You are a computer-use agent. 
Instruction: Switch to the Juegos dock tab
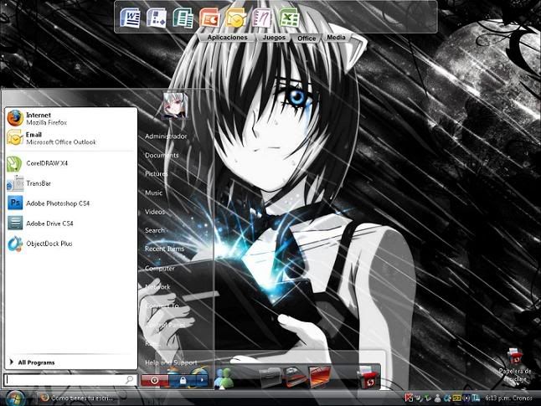click(274, 38)
